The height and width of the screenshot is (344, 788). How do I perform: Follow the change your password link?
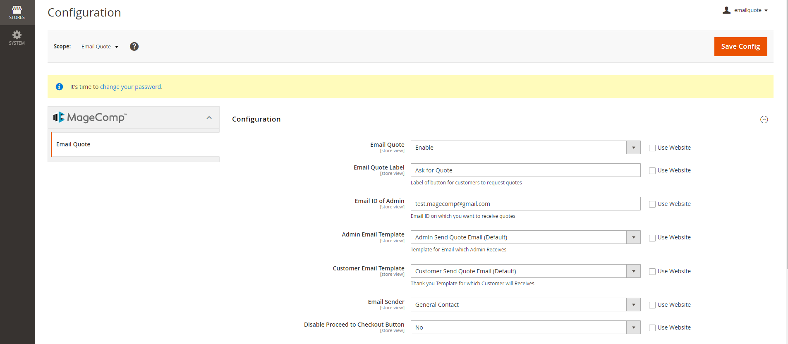pos(130,87)
